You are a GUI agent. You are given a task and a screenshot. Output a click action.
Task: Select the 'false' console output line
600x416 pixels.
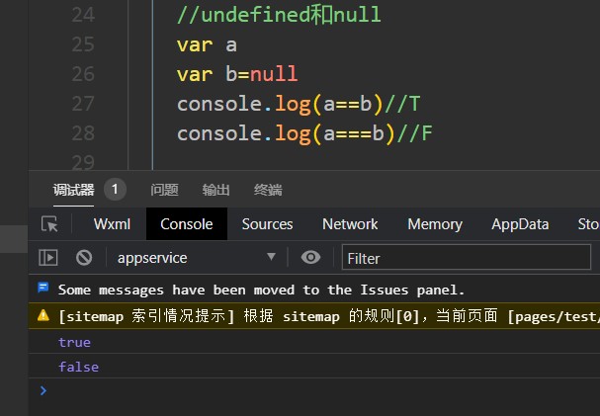click(x=78, y=367)
